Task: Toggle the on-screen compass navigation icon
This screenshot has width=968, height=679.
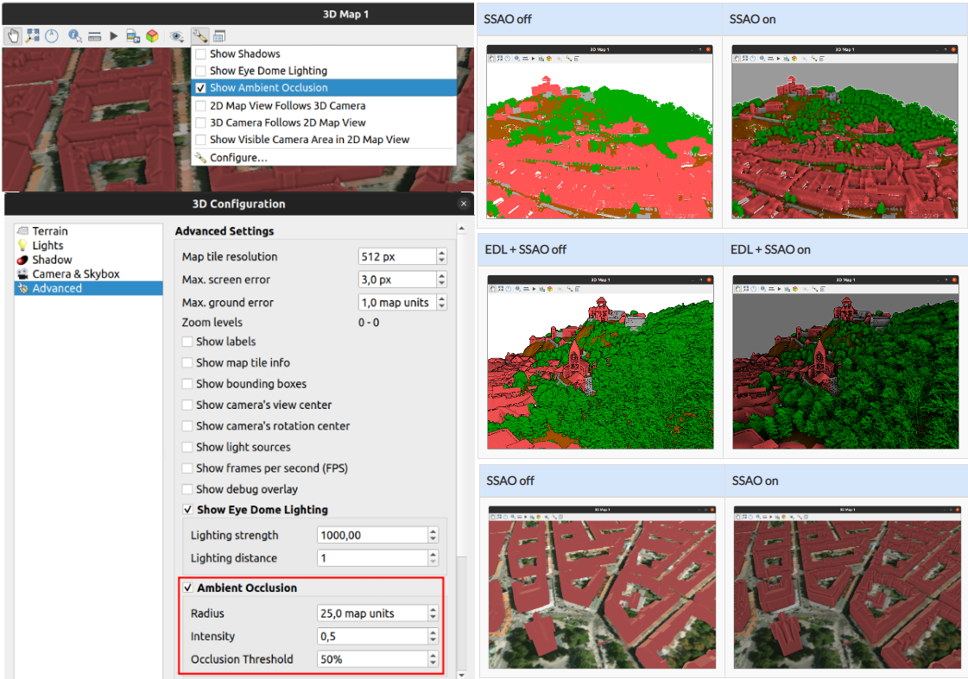Action: point(52,36)
